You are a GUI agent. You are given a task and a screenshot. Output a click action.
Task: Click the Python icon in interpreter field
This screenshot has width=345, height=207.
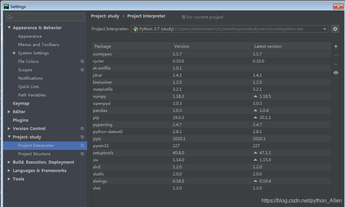[136, 29]
